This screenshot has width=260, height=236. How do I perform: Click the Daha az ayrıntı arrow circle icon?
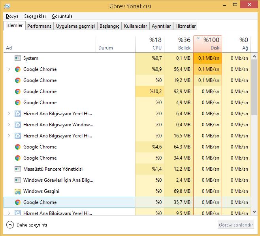(10, 225)
